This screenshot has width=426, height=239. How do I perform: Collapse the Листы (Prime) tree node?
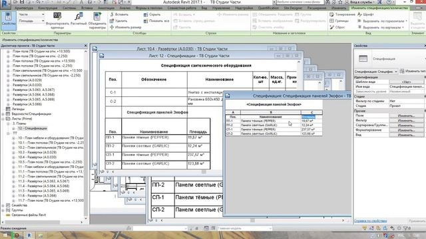[3, 119]
